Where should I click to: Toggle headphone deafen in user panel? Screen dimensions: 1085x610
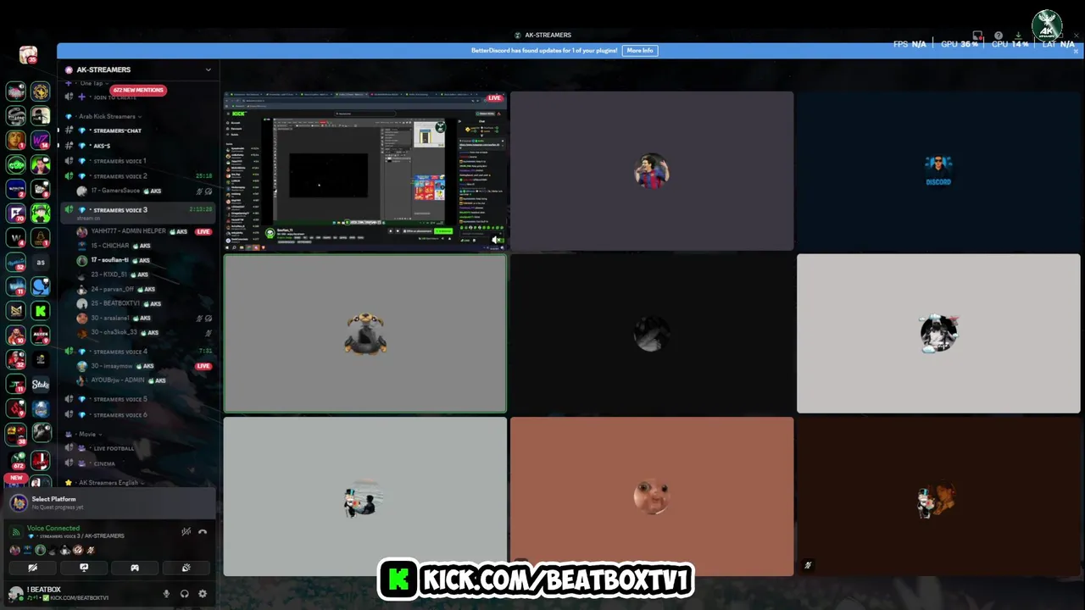coord(185,593)
